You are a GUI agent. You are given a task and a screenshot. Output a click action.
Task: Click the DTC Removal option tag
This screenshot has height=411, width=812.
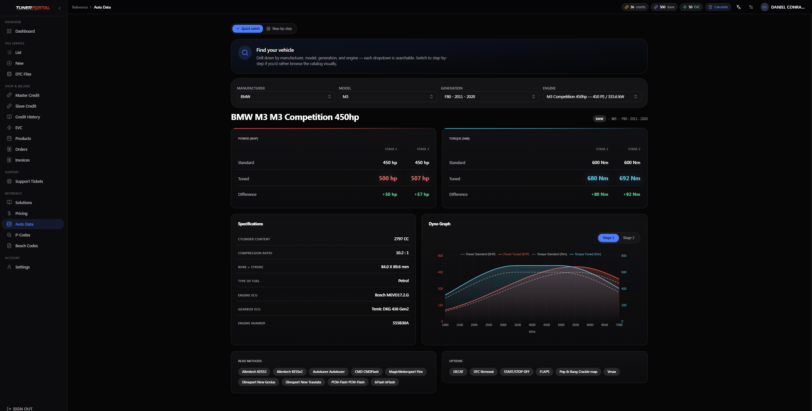[x=484, y=372]
